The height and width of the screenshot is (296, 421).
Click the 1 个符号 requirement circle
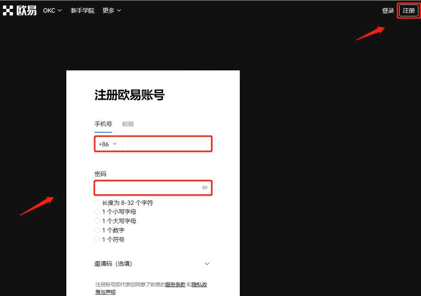point(97,239)
